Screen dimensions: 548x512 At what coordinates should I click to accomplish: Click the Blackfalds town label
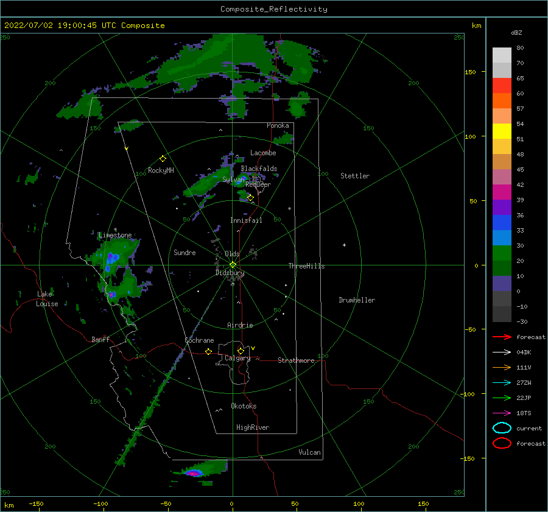pyautogui.click(x=259, y=169)
